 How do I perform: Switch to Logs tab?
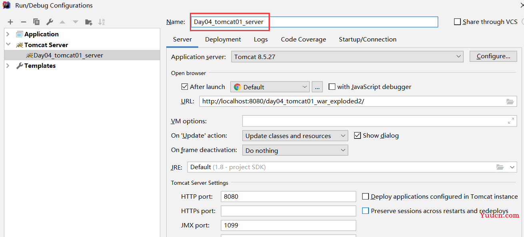pos(261,39)
